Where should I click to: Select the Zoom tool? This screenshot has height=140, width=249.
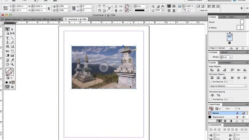(12, 64)
